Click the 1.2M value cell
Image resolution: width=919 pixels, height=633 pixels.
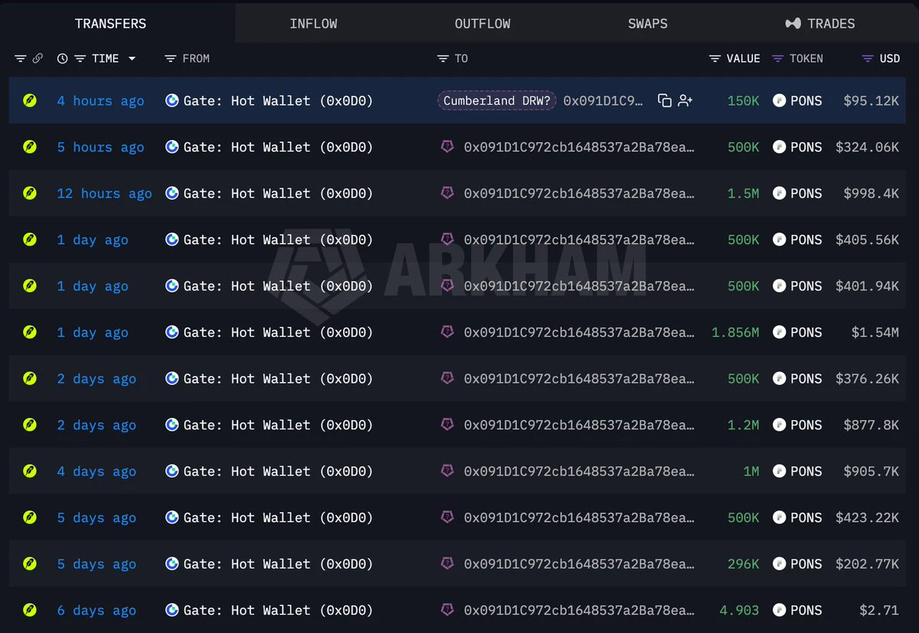point(743,425)
